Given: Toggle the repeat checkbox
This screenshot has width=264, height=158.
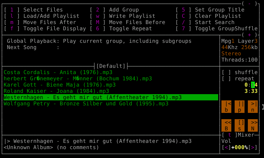Looking at the screenshot, I should click(x=226, y=79).
